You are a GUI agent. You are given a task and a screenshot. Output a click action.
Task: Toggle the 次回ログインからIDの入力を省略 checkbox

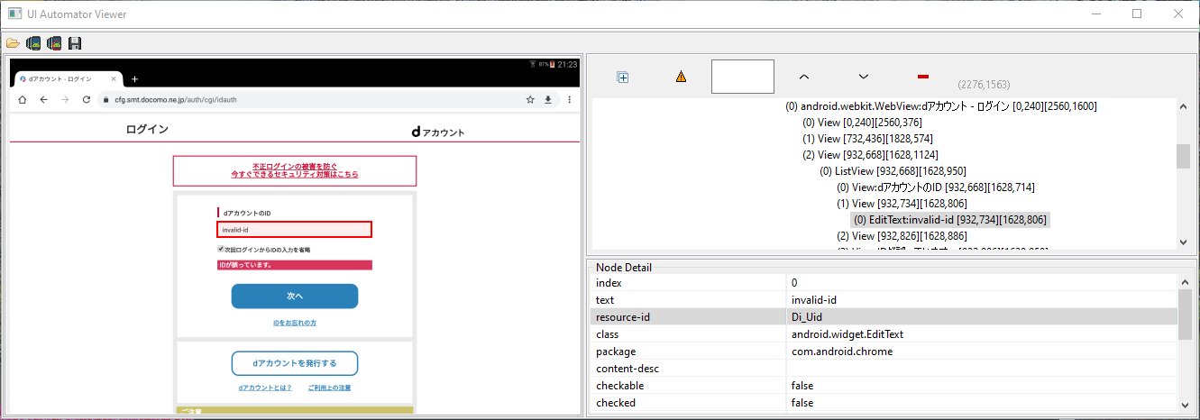point(221,249)
